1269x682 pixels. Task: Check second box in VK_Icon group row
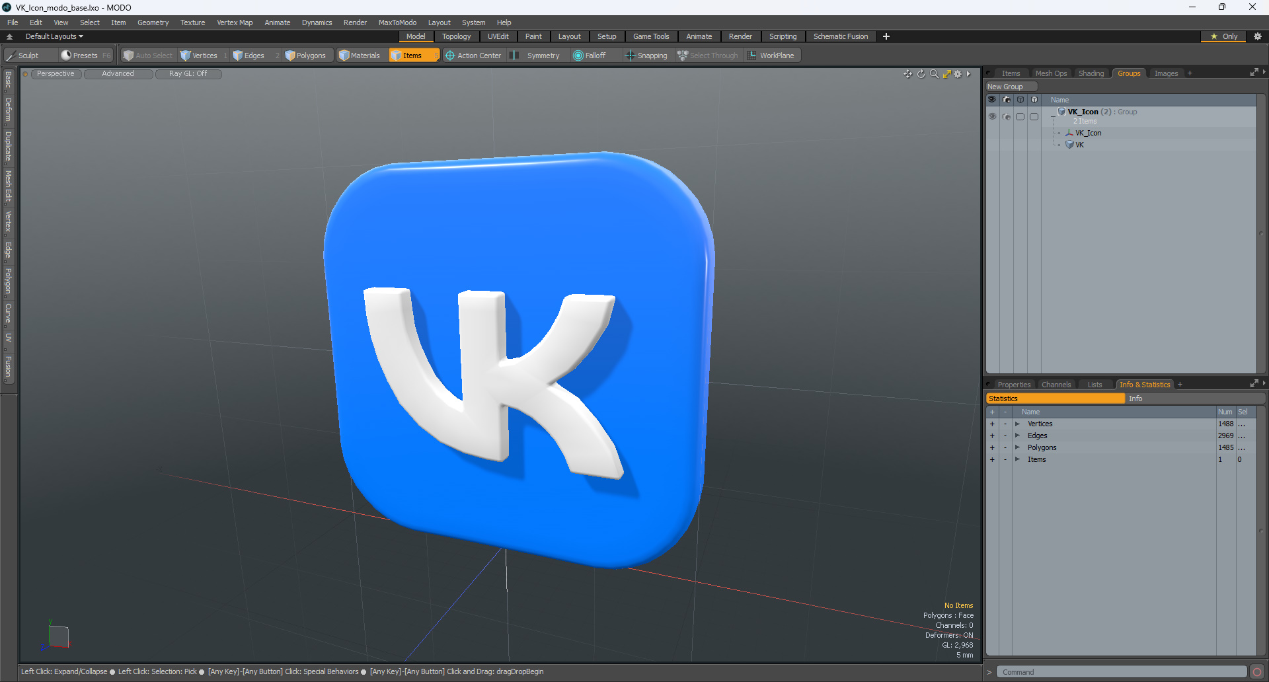(x=1034, y=116)
